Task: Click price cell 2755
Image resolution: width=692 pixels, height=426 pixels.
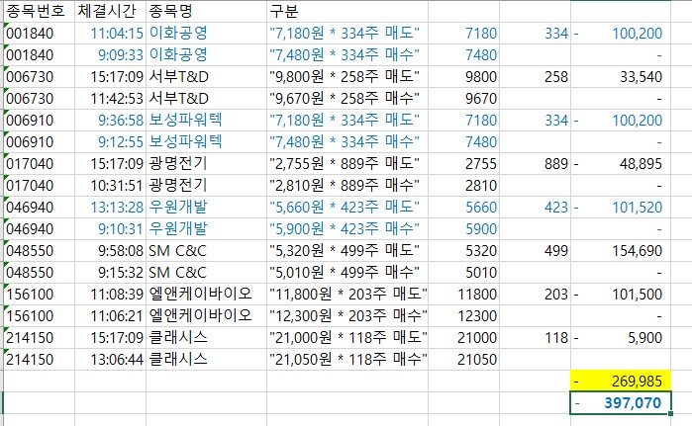Action: tap(464, 164)
